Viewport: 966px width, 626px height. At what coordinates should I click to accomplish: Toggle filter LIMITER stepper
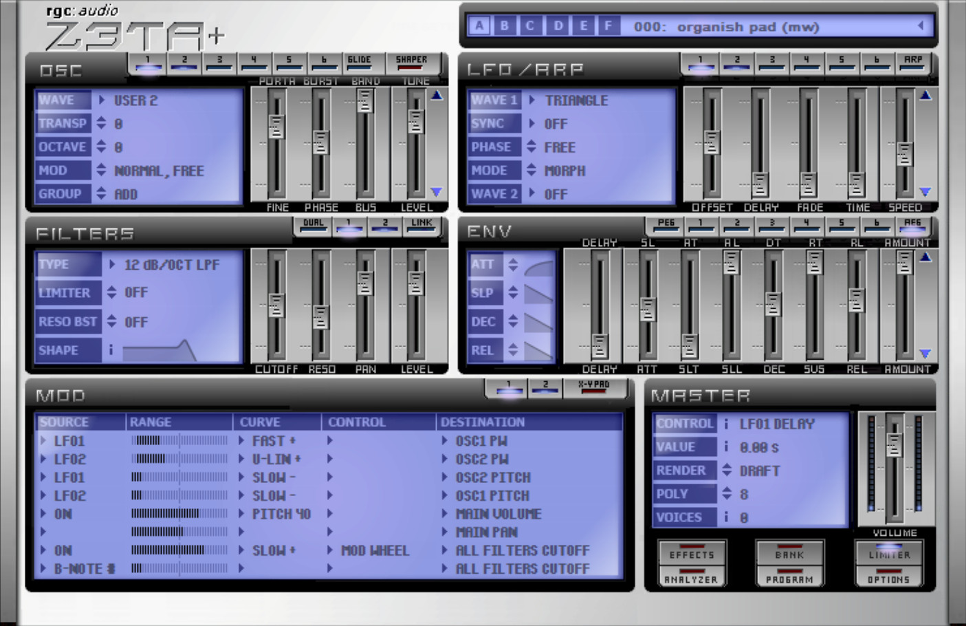pyautogui.click(x=112, y=292)
